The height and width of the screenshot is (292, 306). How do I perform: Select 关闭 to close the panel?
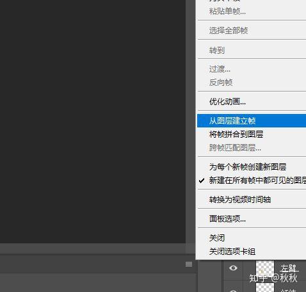[252, 238]
